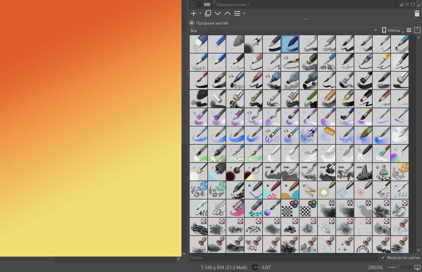
Task: Click the add new layer plus icon
Action: click(x=193, y=13)
